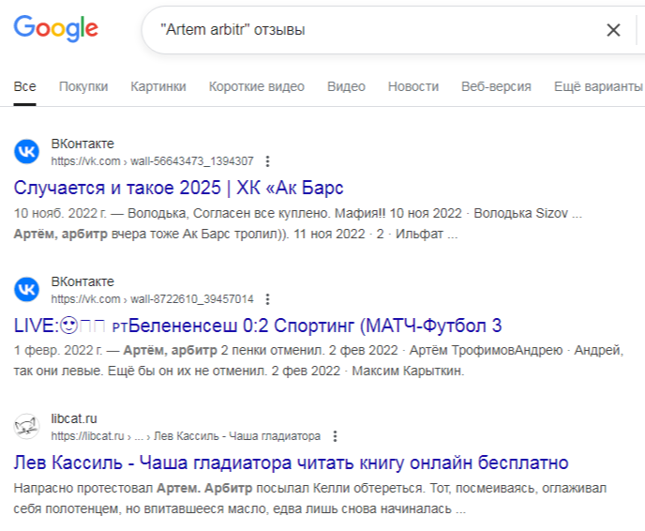Go to the Новости tab

(x=412, y=86)
